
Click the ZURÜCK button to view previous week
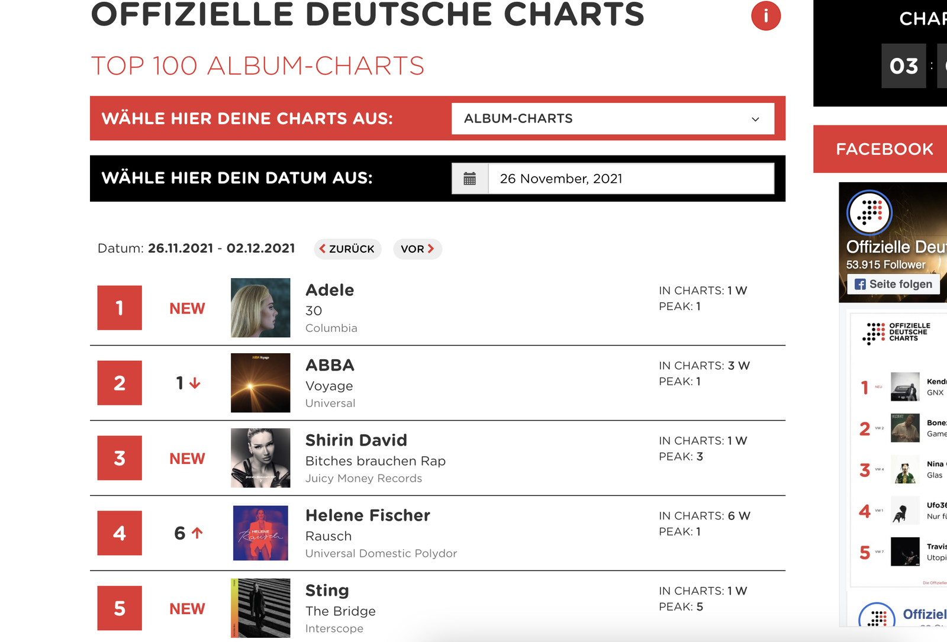pos(347,249)
